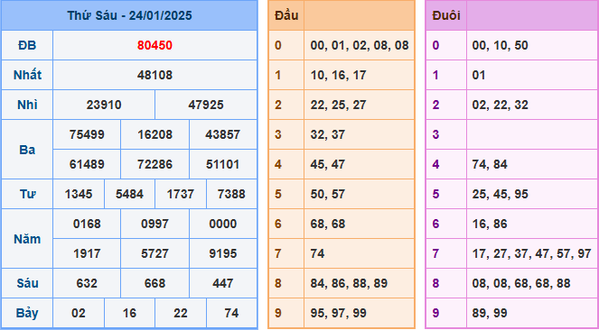Click the Tư number 5484

click(129, 194)
